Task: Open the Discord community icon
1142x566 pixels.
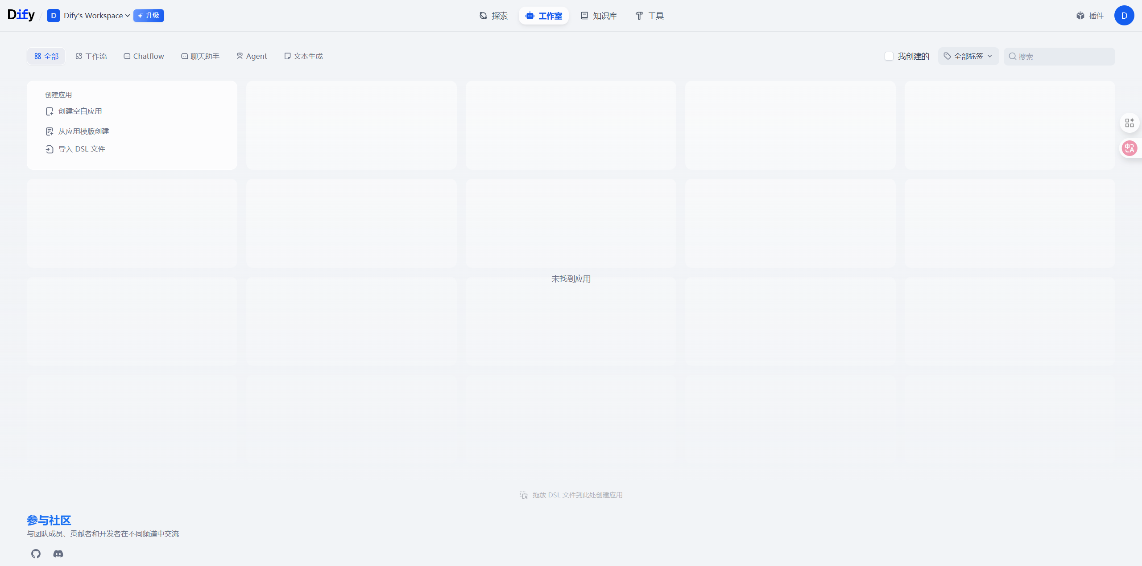Action: click(x=58, y=554)
